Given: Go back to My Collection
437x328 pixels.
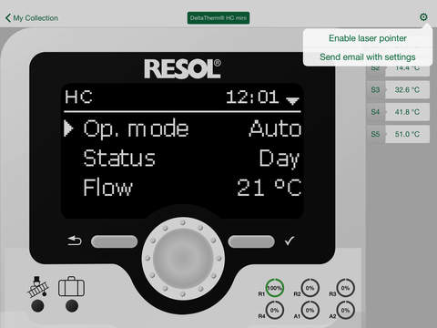Looking at the screenshot, I should pos(32,18).
